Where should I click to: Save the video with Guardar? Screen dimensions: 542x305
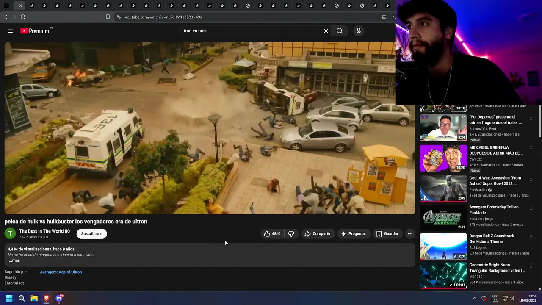coord(387,234)
